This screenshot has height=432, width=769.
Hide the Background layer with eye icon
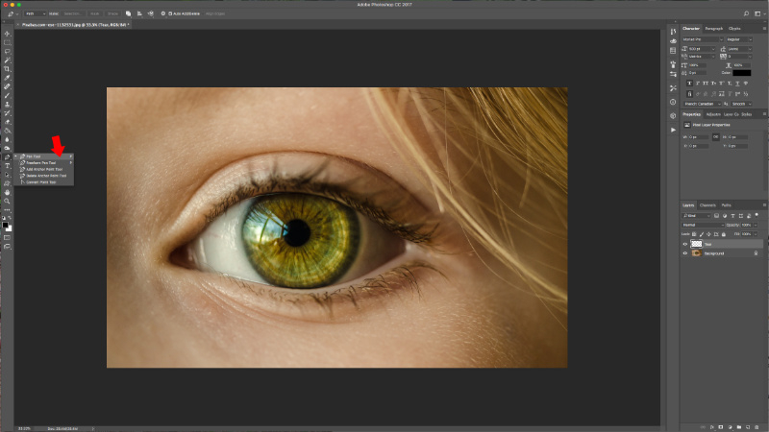coord(685,253)
